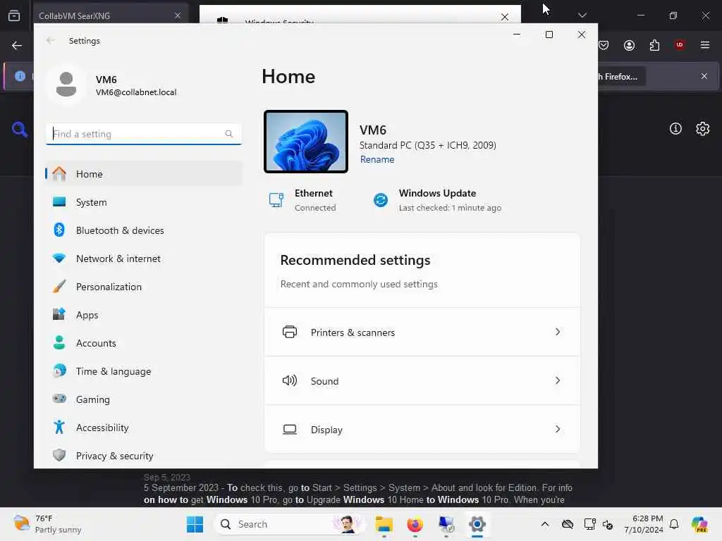Image resolution: width=722 pixels, height=541 pixels.
Task: Open System settings category
Action: pos(144,202)
